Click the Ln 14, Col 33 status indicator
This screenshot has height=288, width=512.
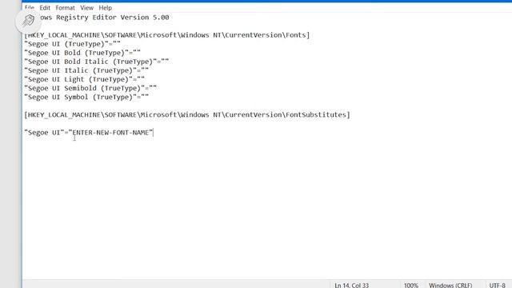tap(351, 285)
